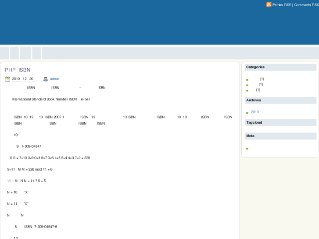The height and width of the screenshot is (239, 319).
Task: Open the Comments RSS link
Action: tap(306, 5)
